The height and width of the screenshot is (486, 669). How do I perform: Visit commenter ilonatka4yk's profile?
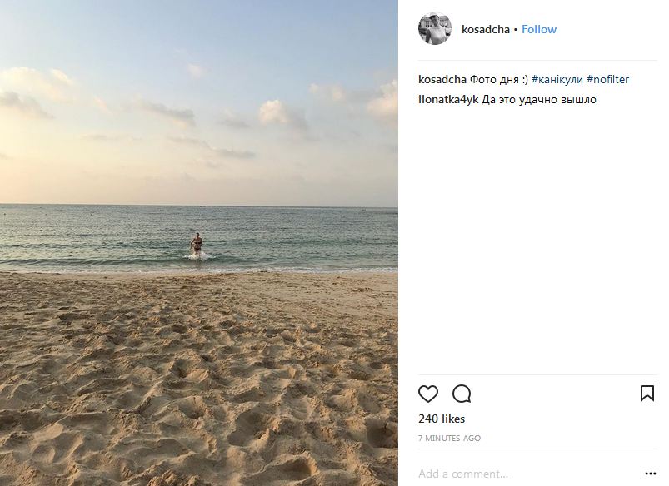[449, 100]
